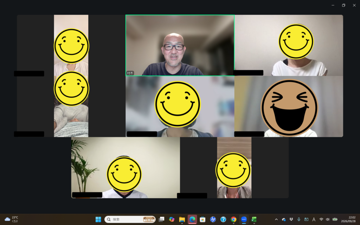The width and height of the screenshot is (360, 225).
Task: Close the Zoom meeting window
Action: pos(354,5)
